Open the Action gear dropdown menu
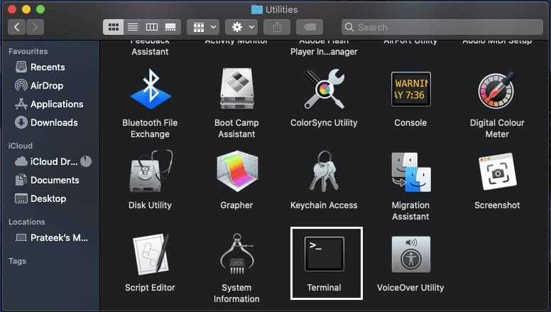 coord(241,27)
